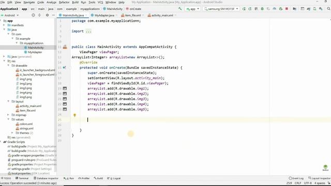This screenshot has width=331, height=186.
Task: Open the Logcat tool window
Action: [114, 178]
